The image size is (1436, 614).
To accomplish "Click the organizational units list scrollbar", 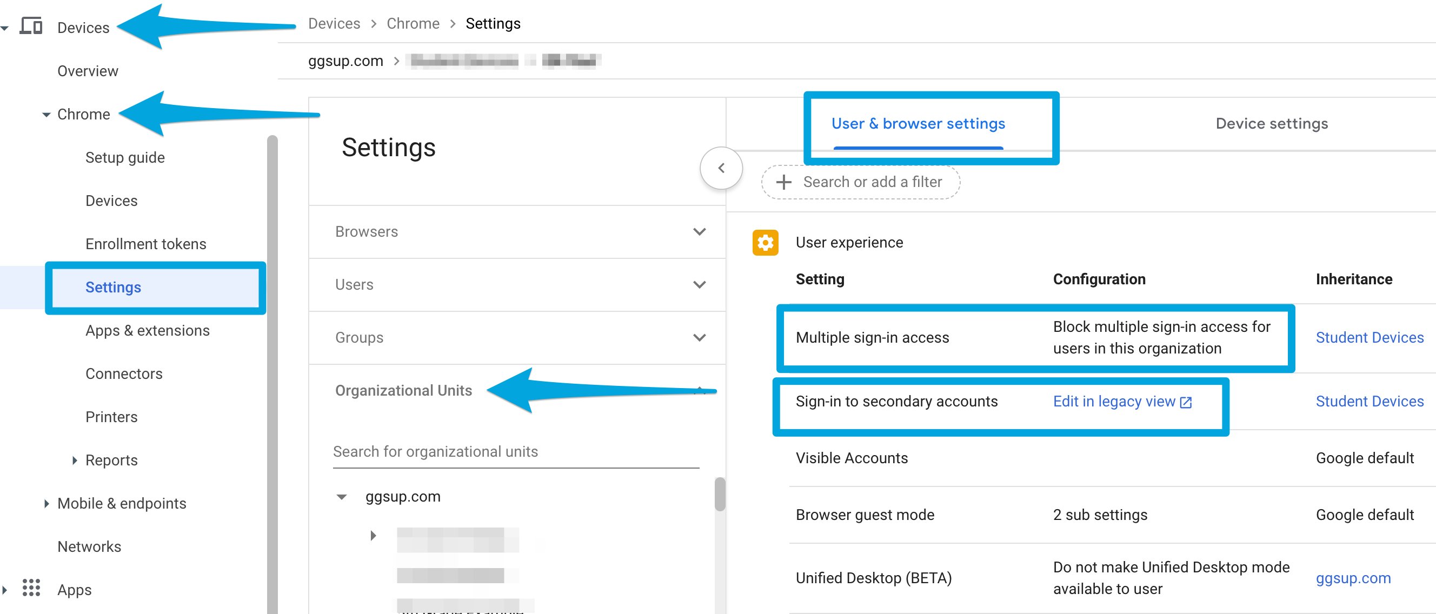I will coord(720,493).
